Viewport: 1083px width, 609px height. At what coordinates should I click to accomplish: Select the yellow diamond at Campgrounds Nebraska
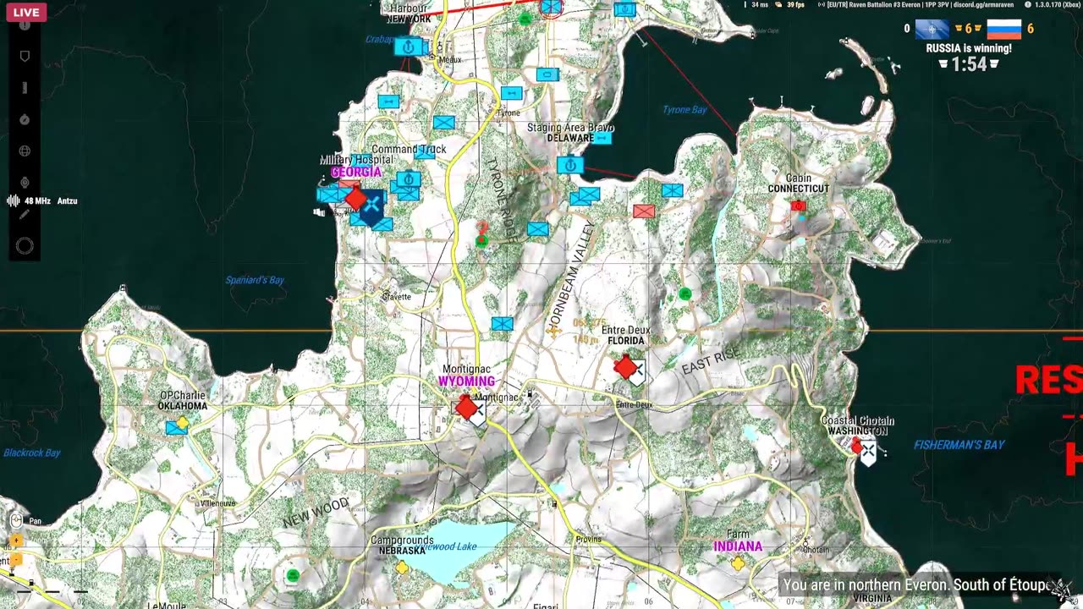pos(402,568)
